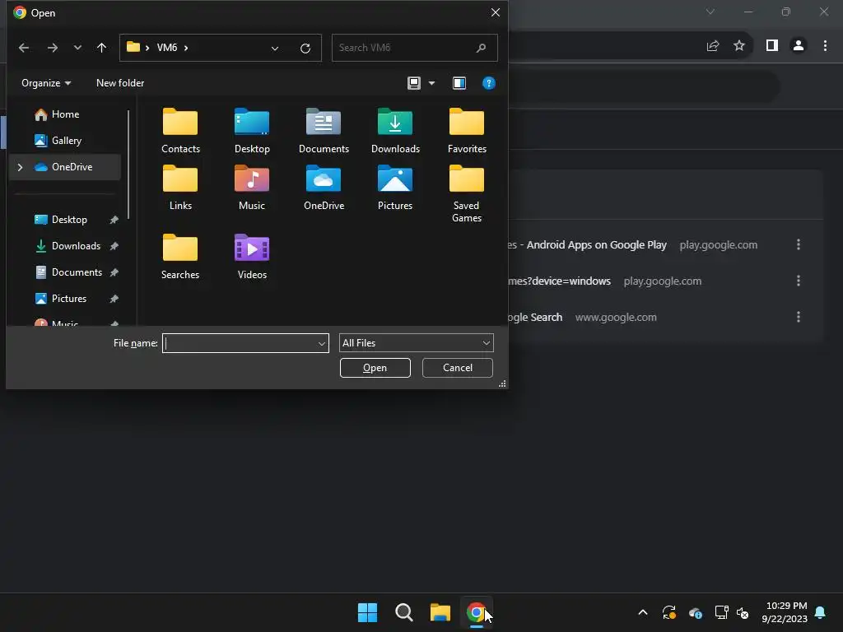Open the Desktop folder in file grid
The image size is (843, 632).
coord(252,131)
